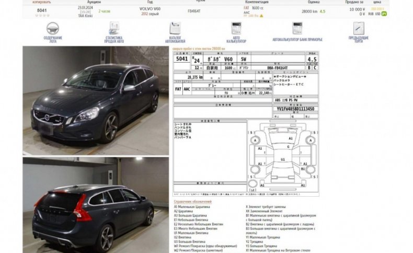This screenshot has height=253, width=413.
Task: Click the 28000 km mileage value
Action: (309, 11)
